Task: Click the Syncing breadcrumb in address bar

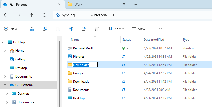Action: coord(68,15)
